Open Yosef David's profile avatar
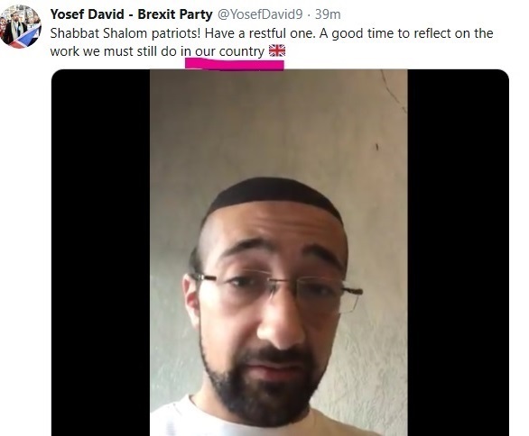 pos(21,27)
